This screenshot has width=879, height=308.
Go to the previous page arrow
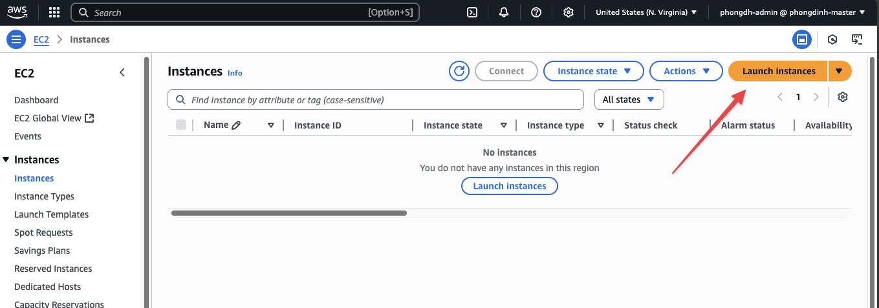point(780,97)
